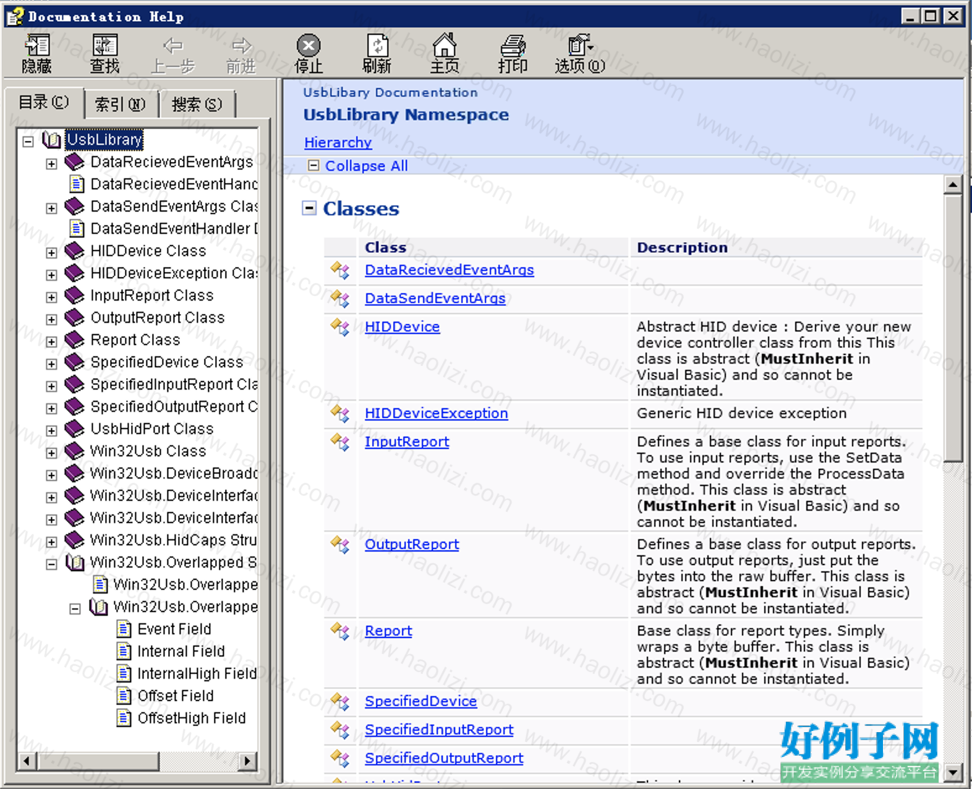Refresh the page with 刷新 icon
The height and width of the screenshot is (789, 972).
[x=377, y=53]
